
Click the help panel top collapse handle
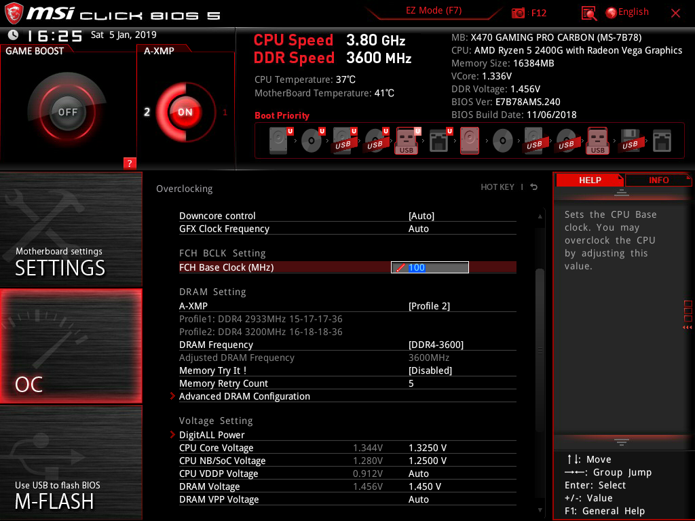click(x=622, y=193)
